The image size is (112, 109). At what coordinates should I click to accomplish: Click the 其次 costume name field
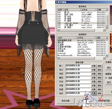tap(78, 70)
